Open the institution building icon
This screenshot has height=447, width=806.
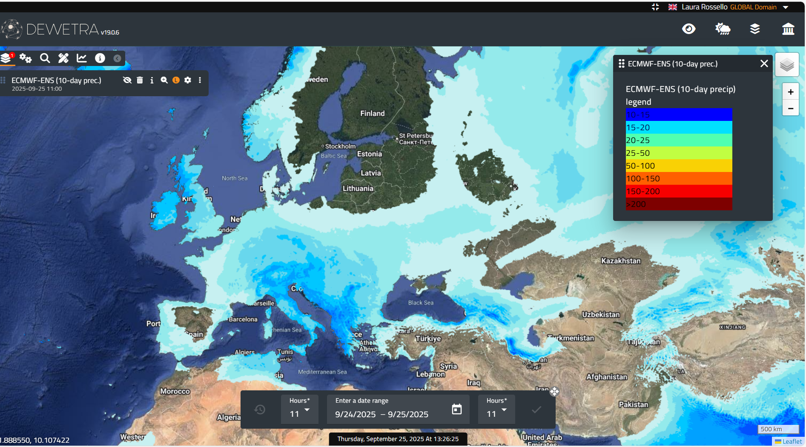point(788,29)
